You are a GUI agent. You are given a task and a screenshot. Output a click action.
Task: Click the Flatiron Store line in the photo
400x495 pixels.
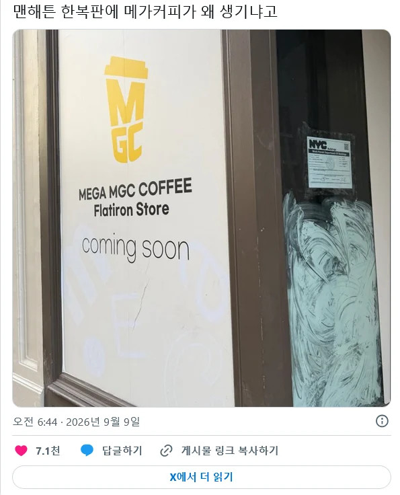tap(131, 210)
